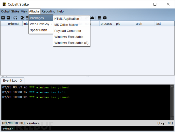This screenshot has height=132, width=175.
Task: Select the Event Log tab
Action: [x=10, y=81]
